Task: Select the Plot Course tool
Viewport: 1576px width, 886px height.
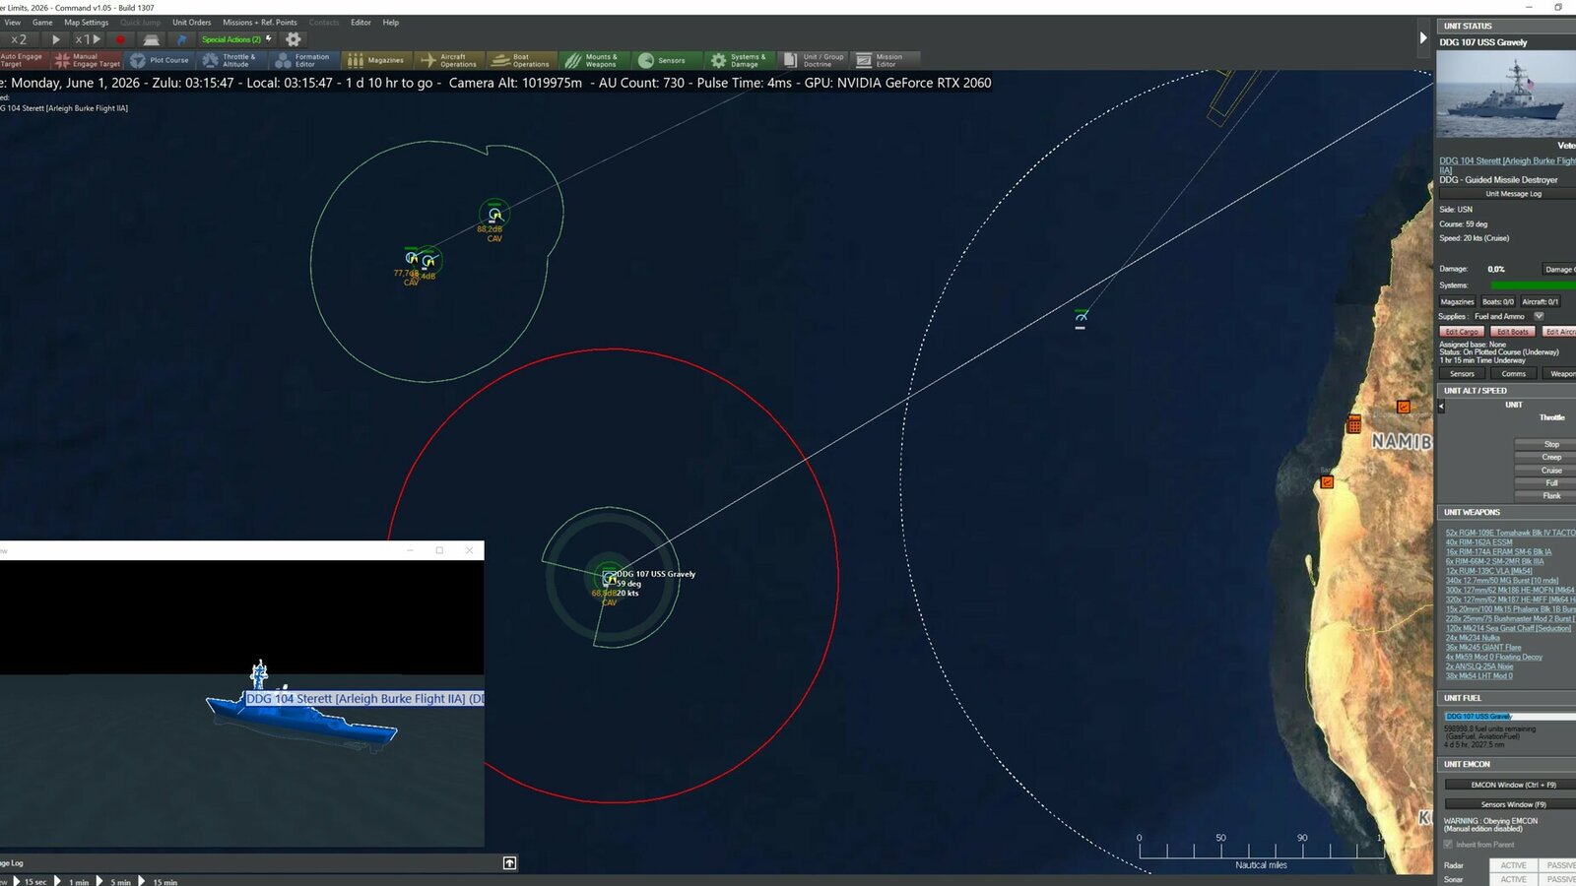Action: pyautogui.click(x=159, y=60)
